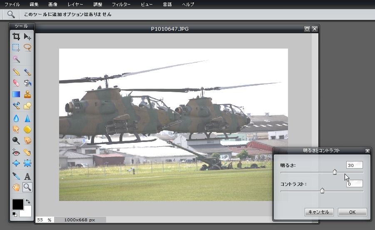This screenshot has height=230, width=375.
Task: Click the black foreground color swatch
Action: [x=17, y=204]
